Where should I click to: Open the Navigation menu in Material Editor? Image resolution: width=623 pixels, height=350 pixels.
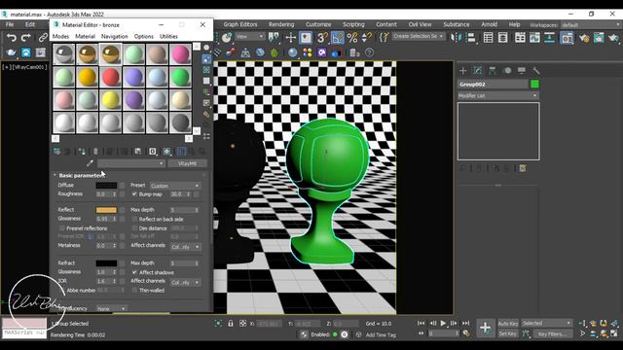[x=115, y=36]
